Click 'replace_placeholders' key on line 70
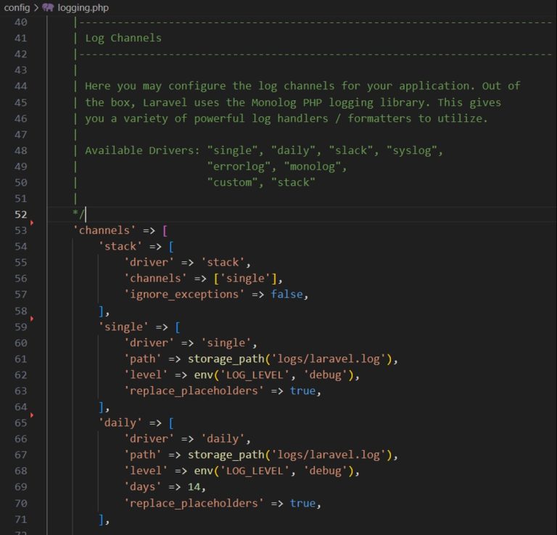 coord(194,503)
